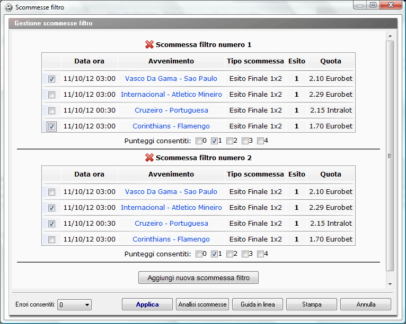
Task: Click scrollbar down arrow in filter panel
Action: click(390, 284)
